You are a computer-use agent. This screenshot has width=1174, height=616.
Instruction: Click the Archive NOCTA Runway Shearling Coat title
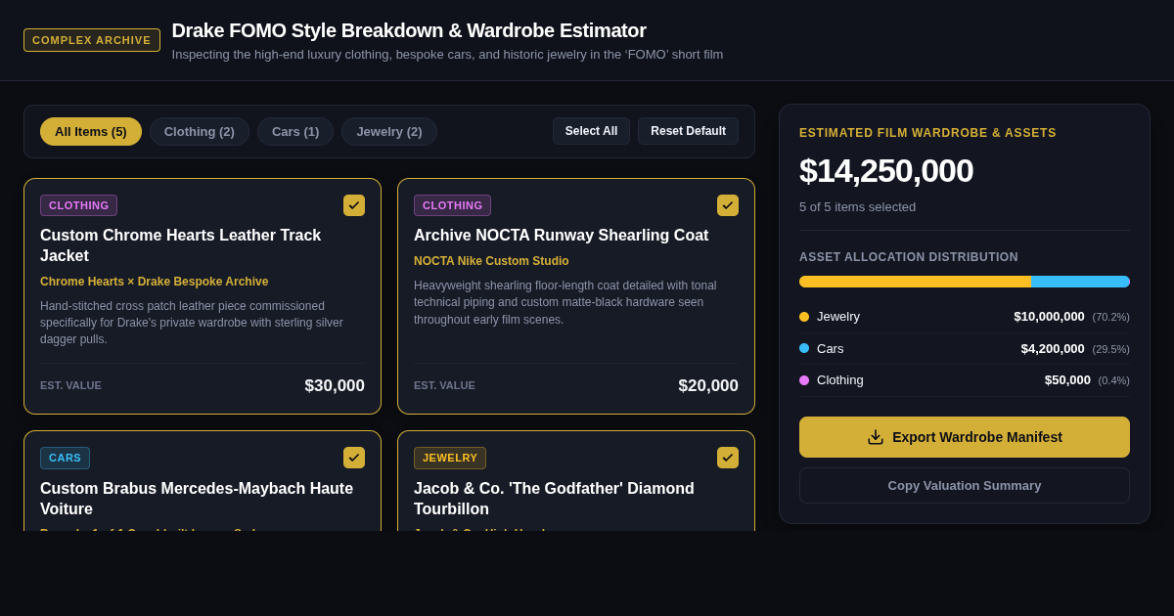[x=562, y=236]
